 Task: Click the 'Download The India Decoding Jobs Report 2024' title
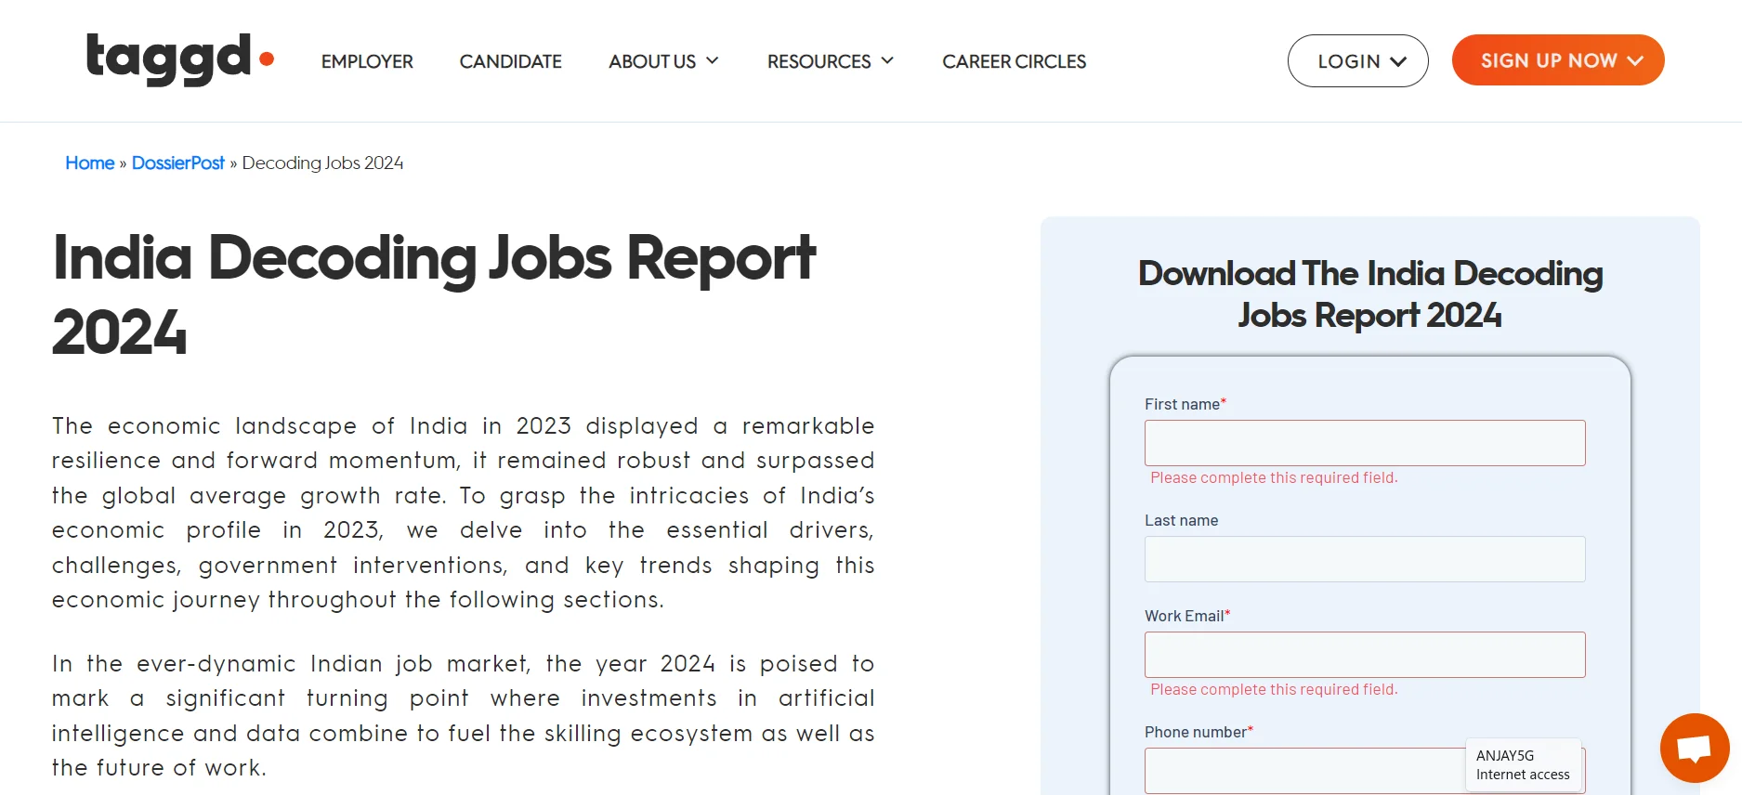[x=1370, y=294]
